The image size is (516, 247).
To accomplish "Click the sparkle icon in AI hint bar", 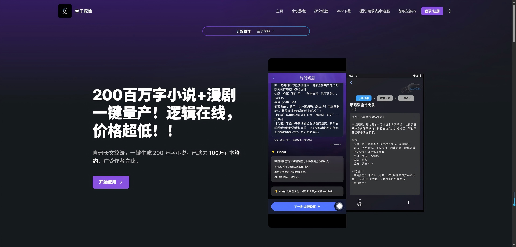I will click(276, 191).
